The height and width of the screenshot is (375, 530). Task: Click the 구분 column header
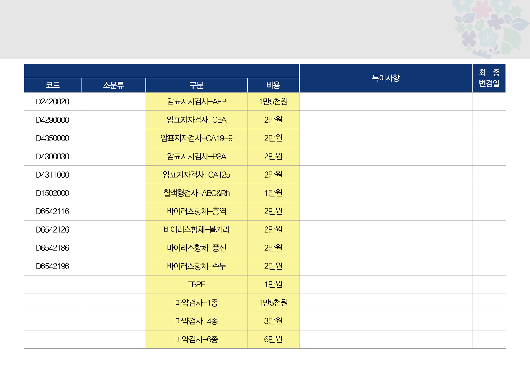(197, 85)
